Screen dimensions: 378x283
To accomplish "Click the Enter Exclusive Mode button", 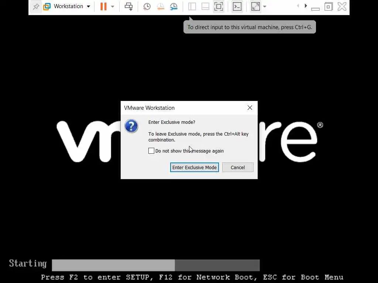I will click(195, 168).
